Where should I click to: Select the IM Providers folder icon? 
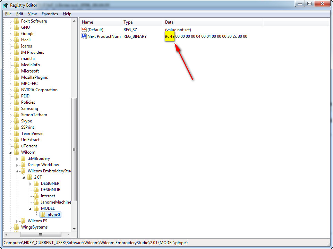pos(17,52)
